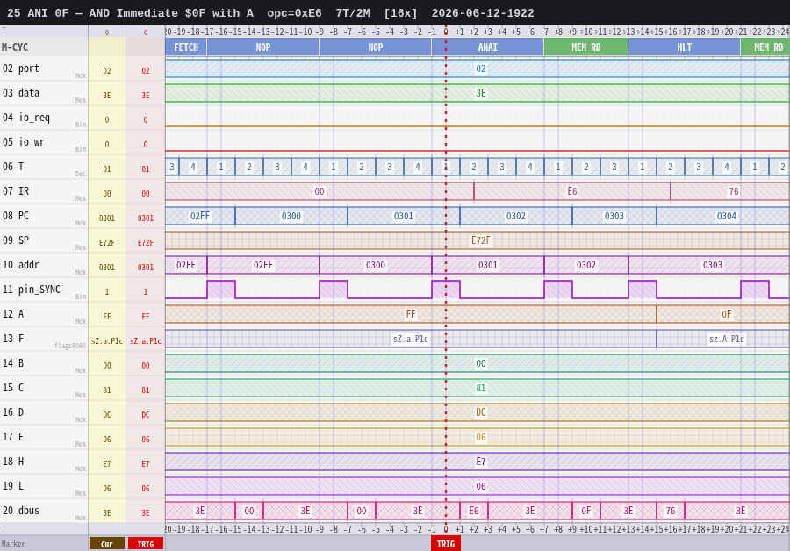Click the -9 tick on bottom time ruler
Screen dimensions: 790x551
[320, 529]
